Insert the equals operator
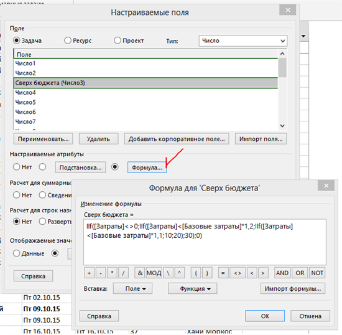 223,273
